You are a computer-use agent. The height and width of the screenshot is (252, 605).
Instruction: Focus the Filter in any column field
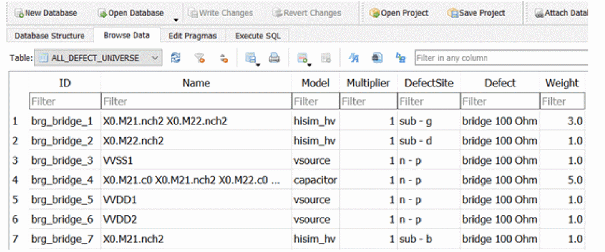500,58
